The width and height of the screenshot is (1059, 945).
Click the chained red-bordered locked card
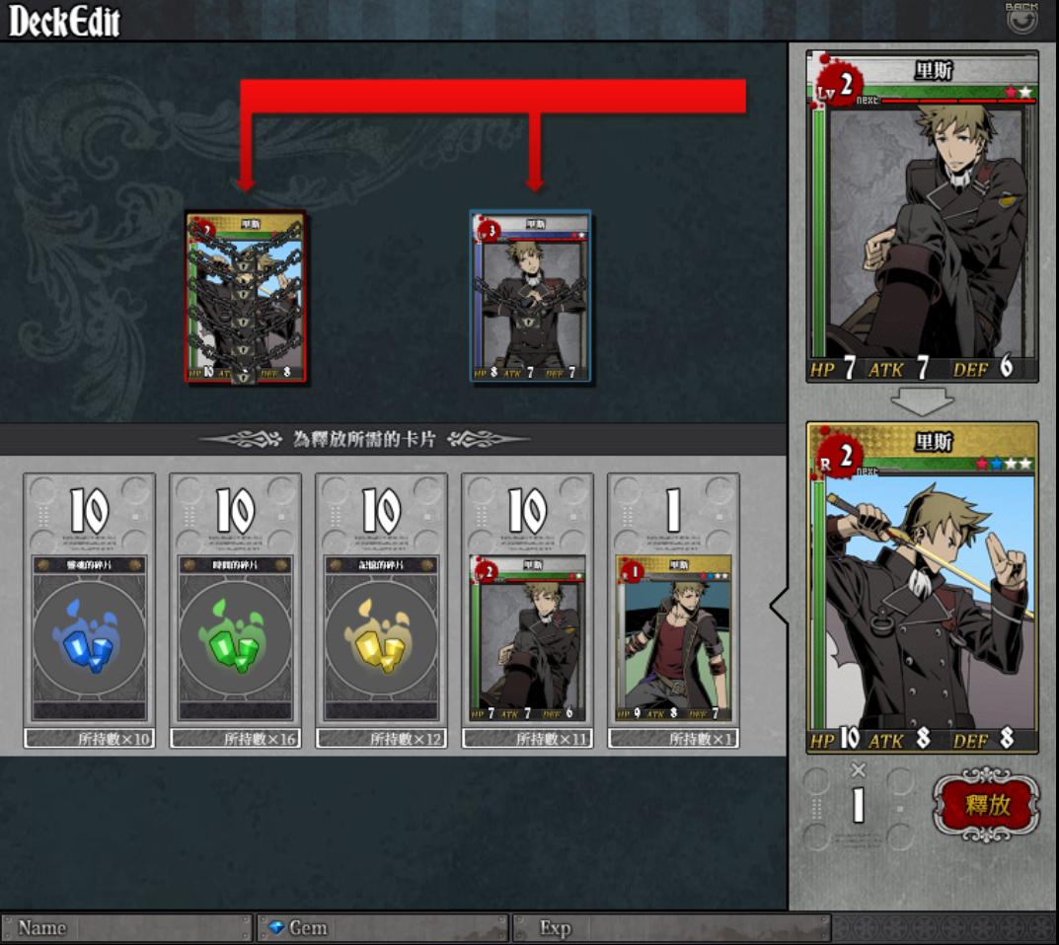point(246,298)
